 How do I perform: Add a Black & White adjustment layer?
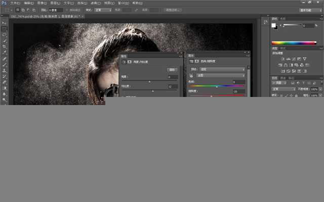[x=291, y=65]
